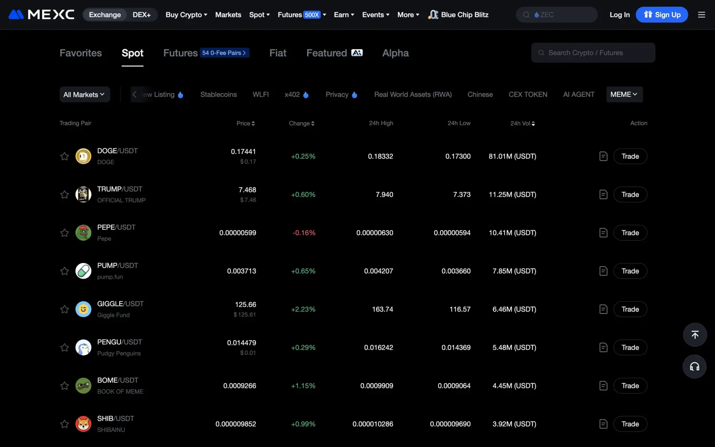Click the Blue Chip Blitz event icon
Viewport: 715px width, 447px height.
[433, 15]
